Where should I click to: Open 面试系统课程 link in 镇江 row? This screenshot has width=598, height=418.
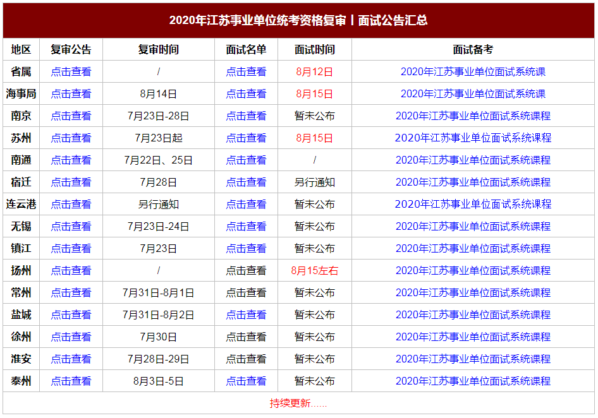pyautogui.click(x=473, y=248)
